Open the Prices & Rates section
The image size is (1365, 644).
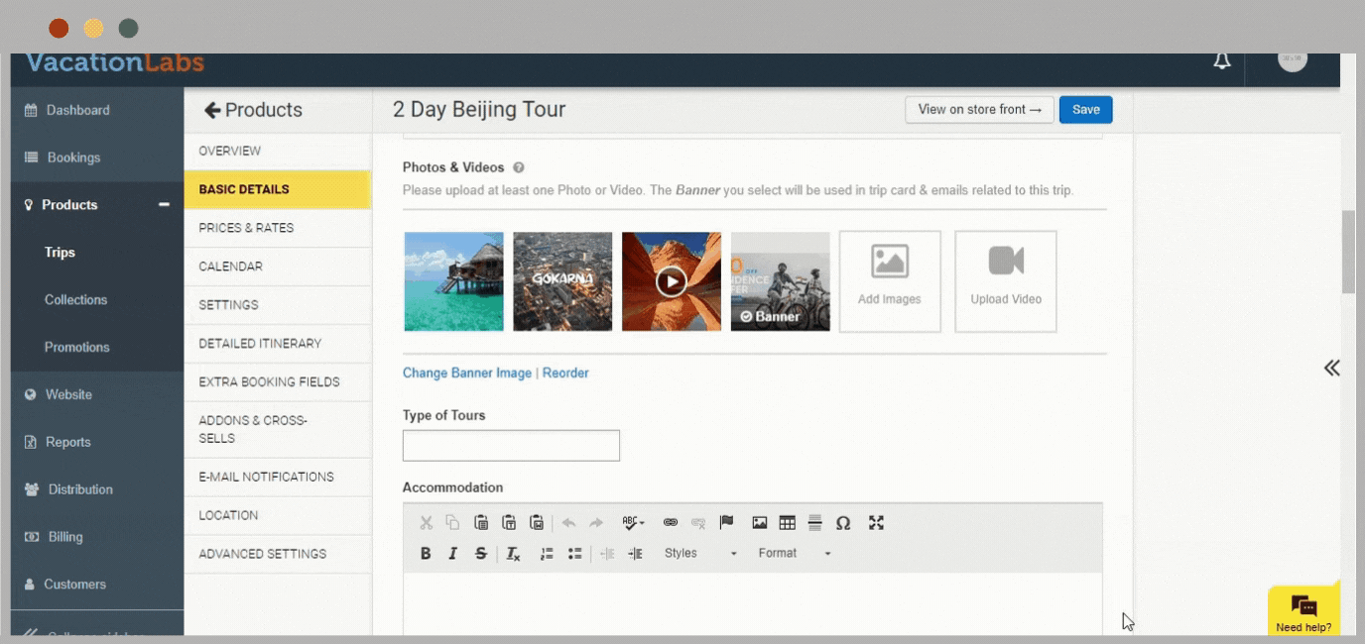246,228
